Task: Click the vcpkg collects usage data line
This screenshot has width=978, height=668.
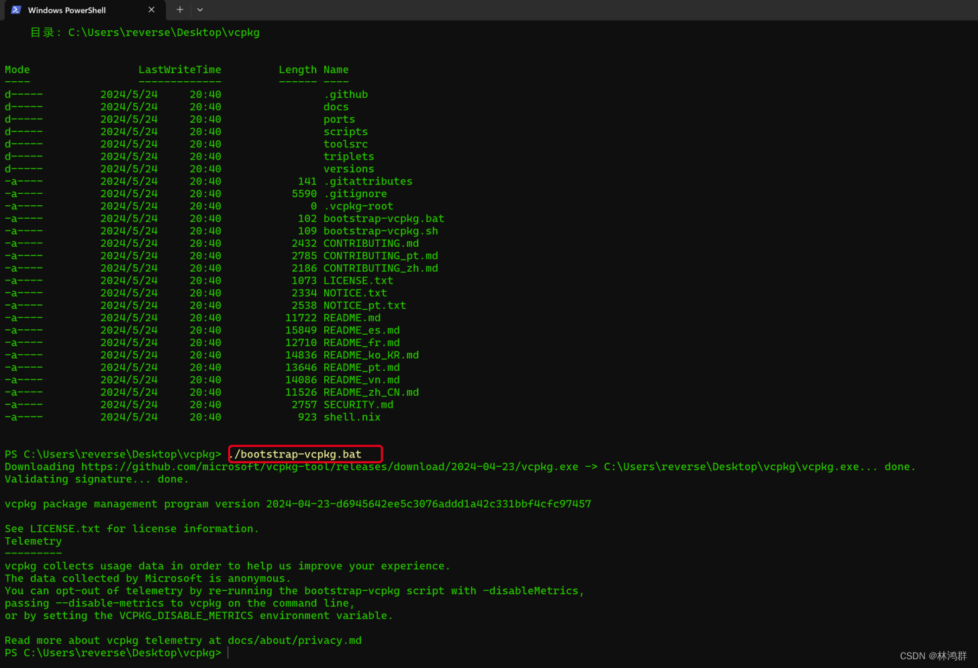Action: click(x=228, y=566)
